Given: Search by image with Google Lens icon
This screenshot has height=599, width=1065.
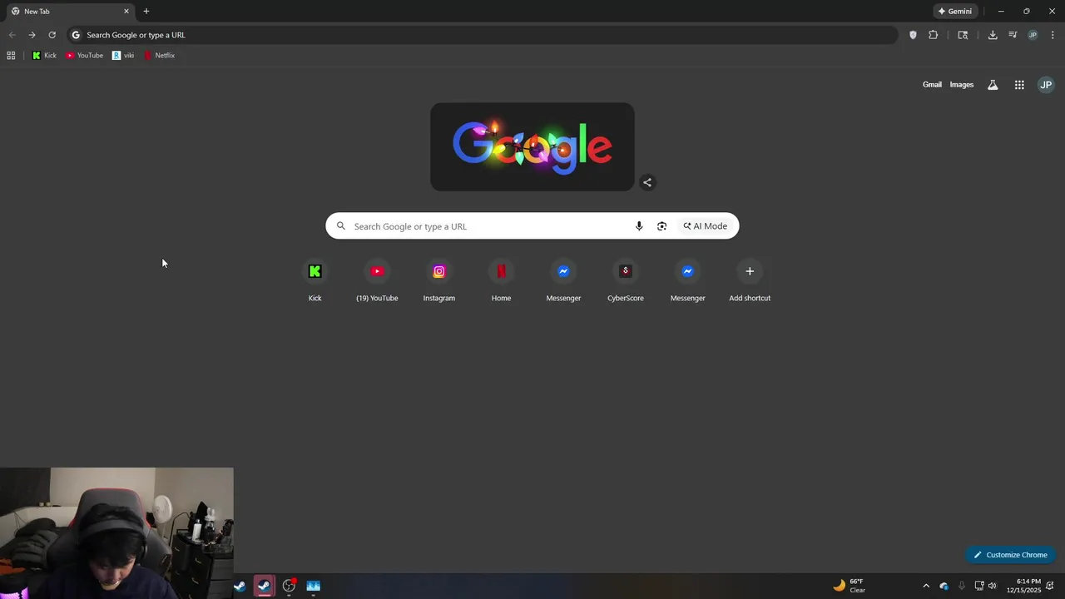Looking at the screenshot, I should coord(661,226).
